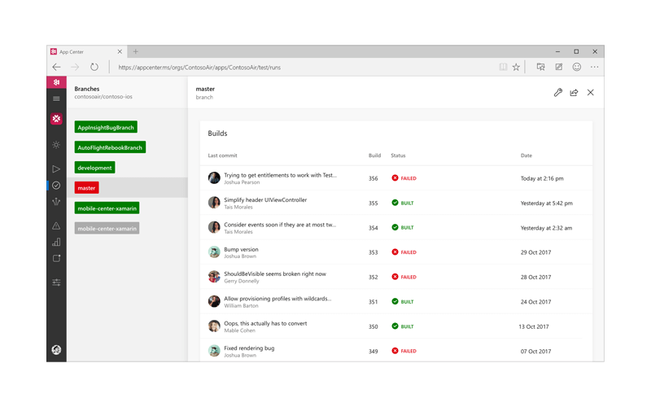Click the browser address bar URL
The height and width of the screenshot is (407, 651).
[x=199, y=68]
